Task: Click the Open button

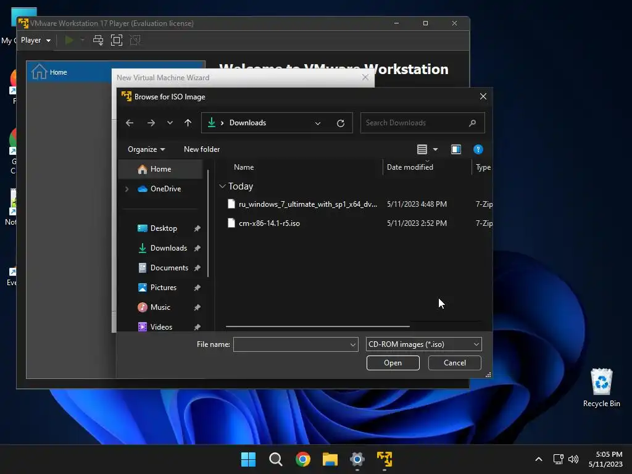Action: tap(393, 363)
